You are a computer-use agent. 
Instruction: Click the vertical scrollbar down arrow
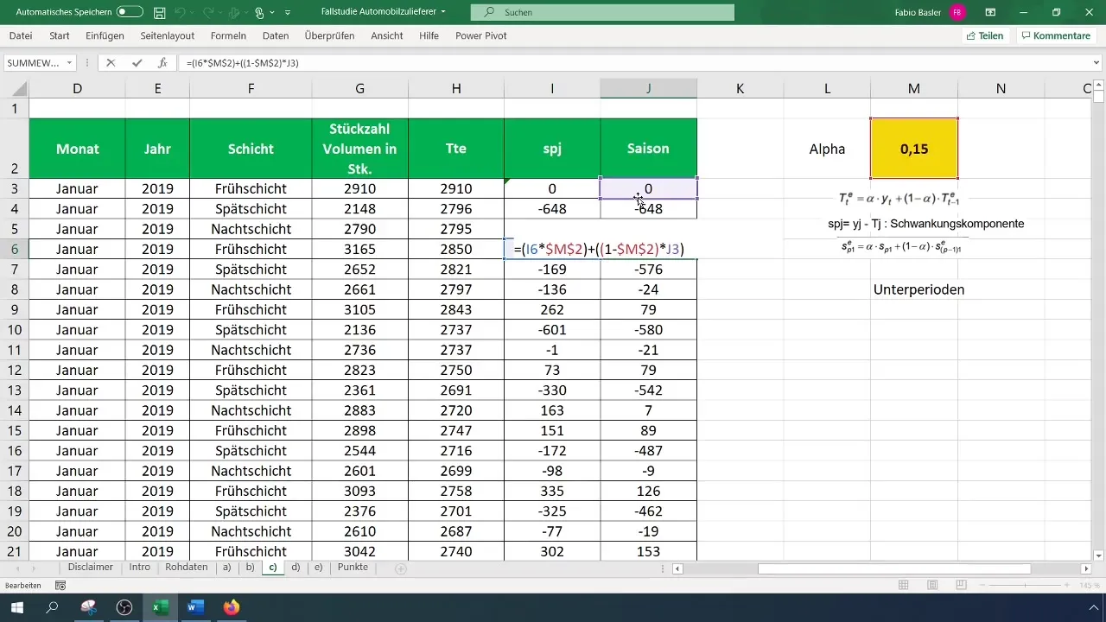(1099, 555)
